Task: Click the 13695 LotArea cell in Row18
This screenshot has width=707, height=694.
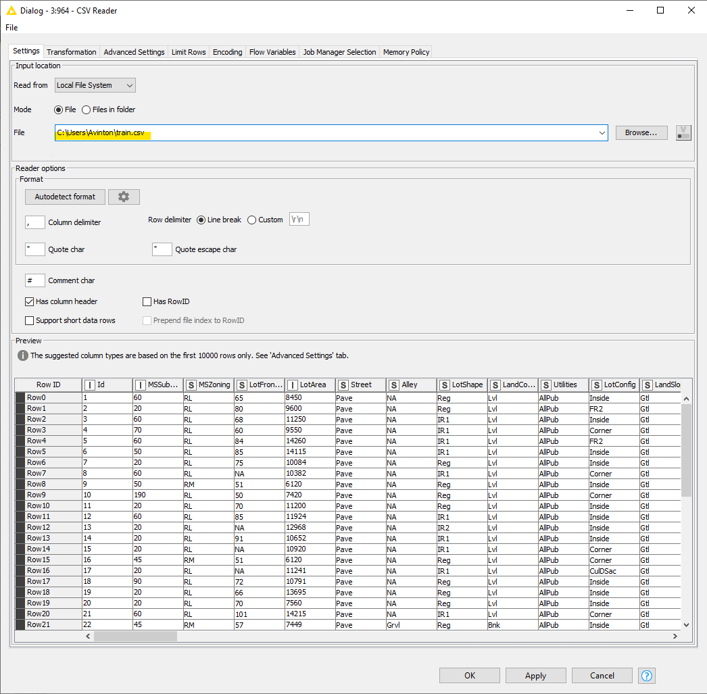Action: point(310,592)
